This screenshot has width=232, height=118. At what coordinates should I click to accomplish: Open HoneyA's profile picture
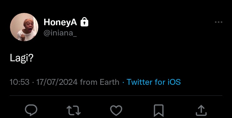point(24,27)
